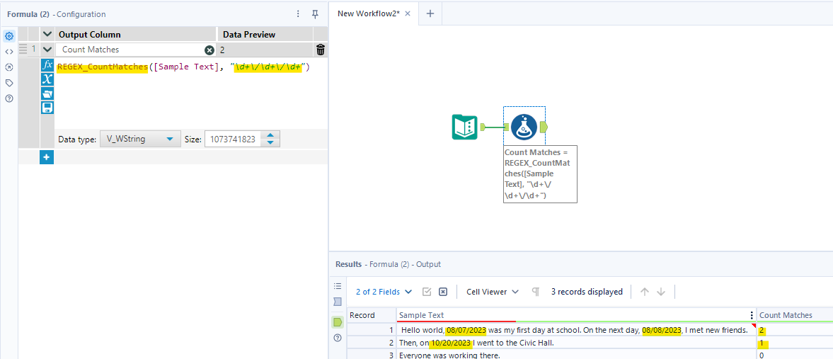Screen dimensions: 833x359
Task: Click the deselect all fields X icon
Action: click(443, 292)
